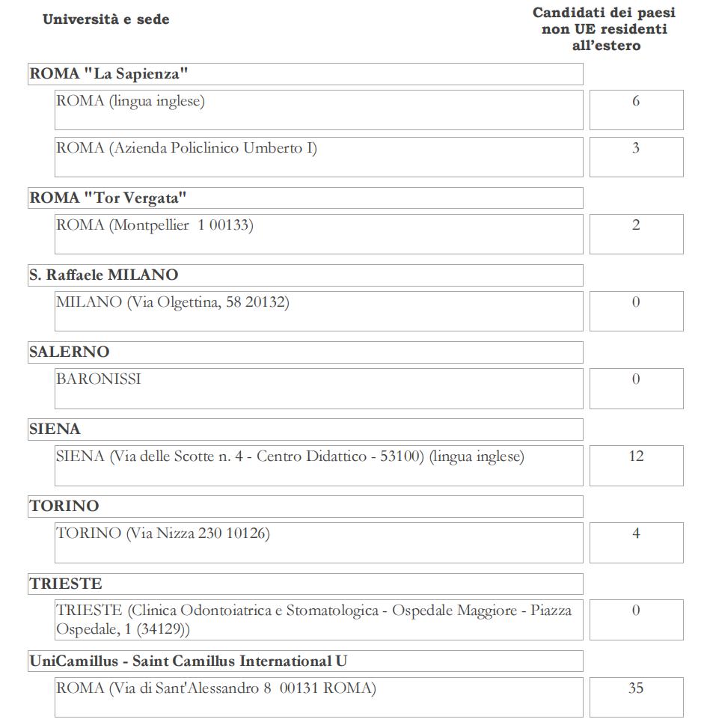Click the TORINO university header
This screenshot has width=707, height=728.
(305, 507)
